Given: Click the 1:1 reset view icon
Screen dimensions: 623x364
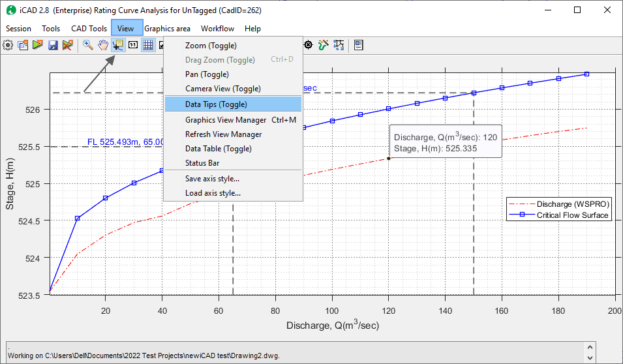Looking at the screenshot, I should click(x=133, y=45).
